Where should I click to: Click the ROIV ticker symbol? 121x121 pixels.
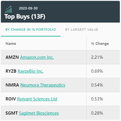point(11,99)
